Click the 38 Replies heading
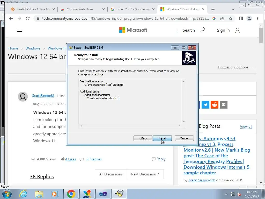This screenshot has height=199, width=265. (42, 176)
